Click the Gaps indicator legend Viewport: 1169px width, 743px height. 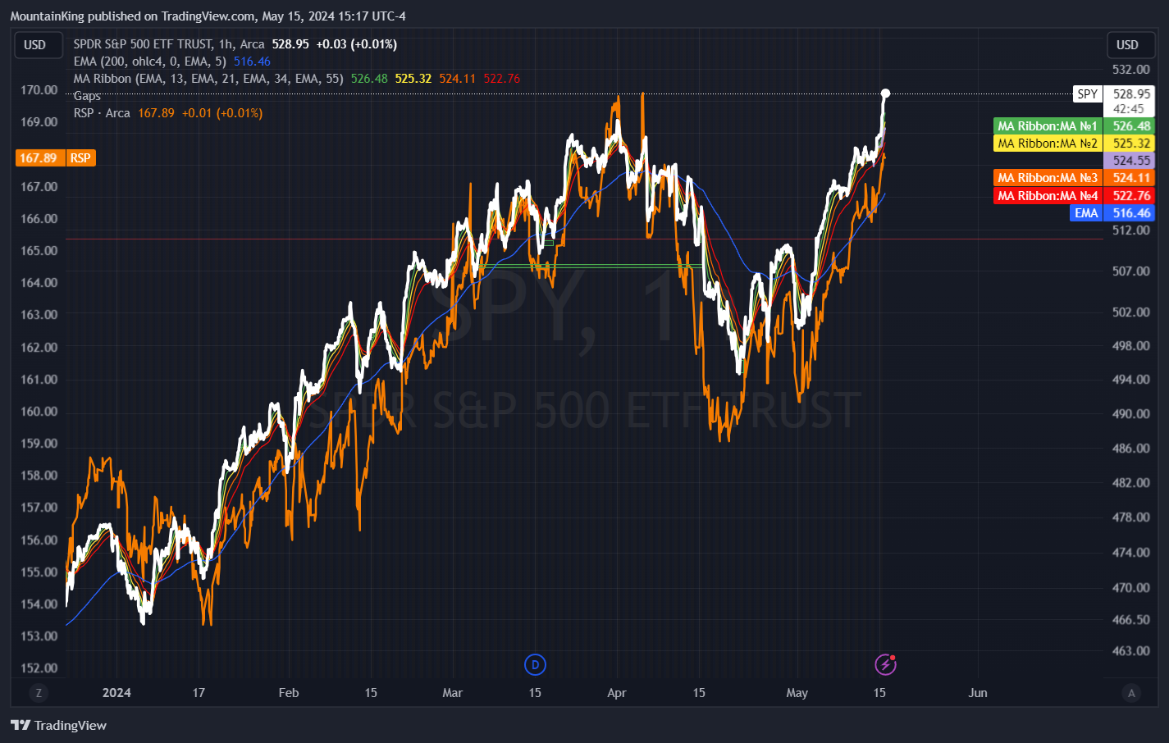click(87, 96)
